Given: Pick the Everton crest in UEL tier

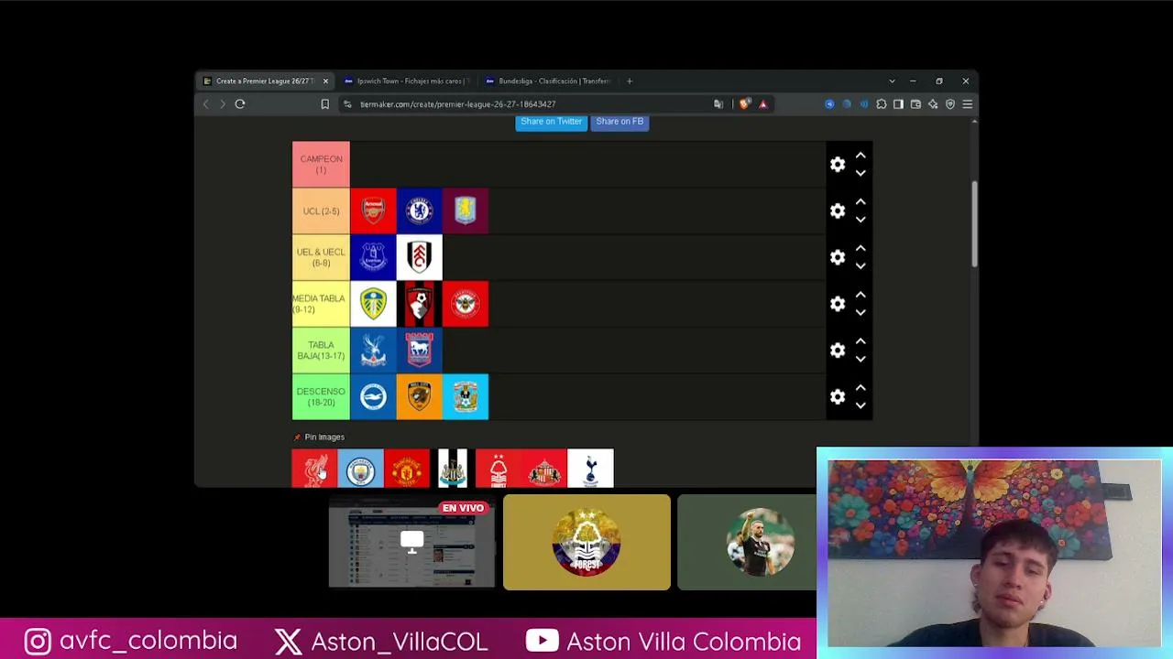Looking at the screenshot, I should tap(373, 257).
